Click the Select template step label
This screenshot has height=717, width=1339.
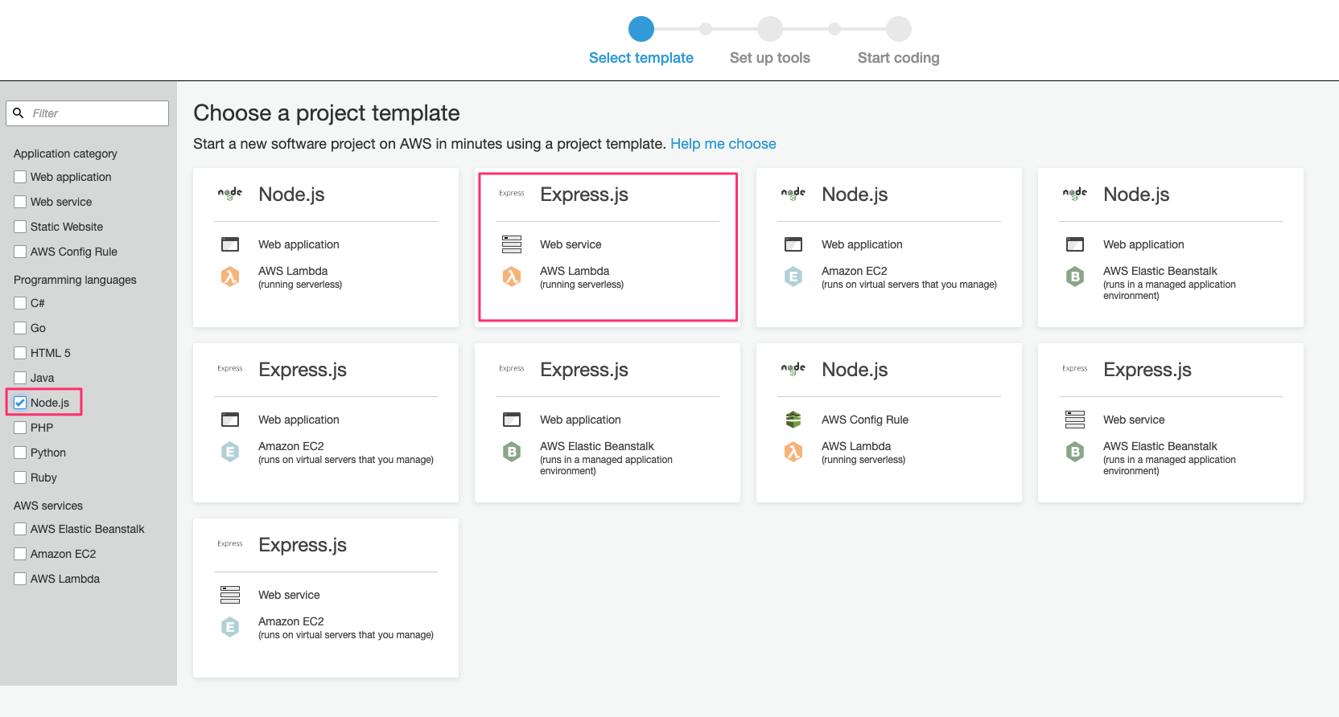click(x=641, y=58)
